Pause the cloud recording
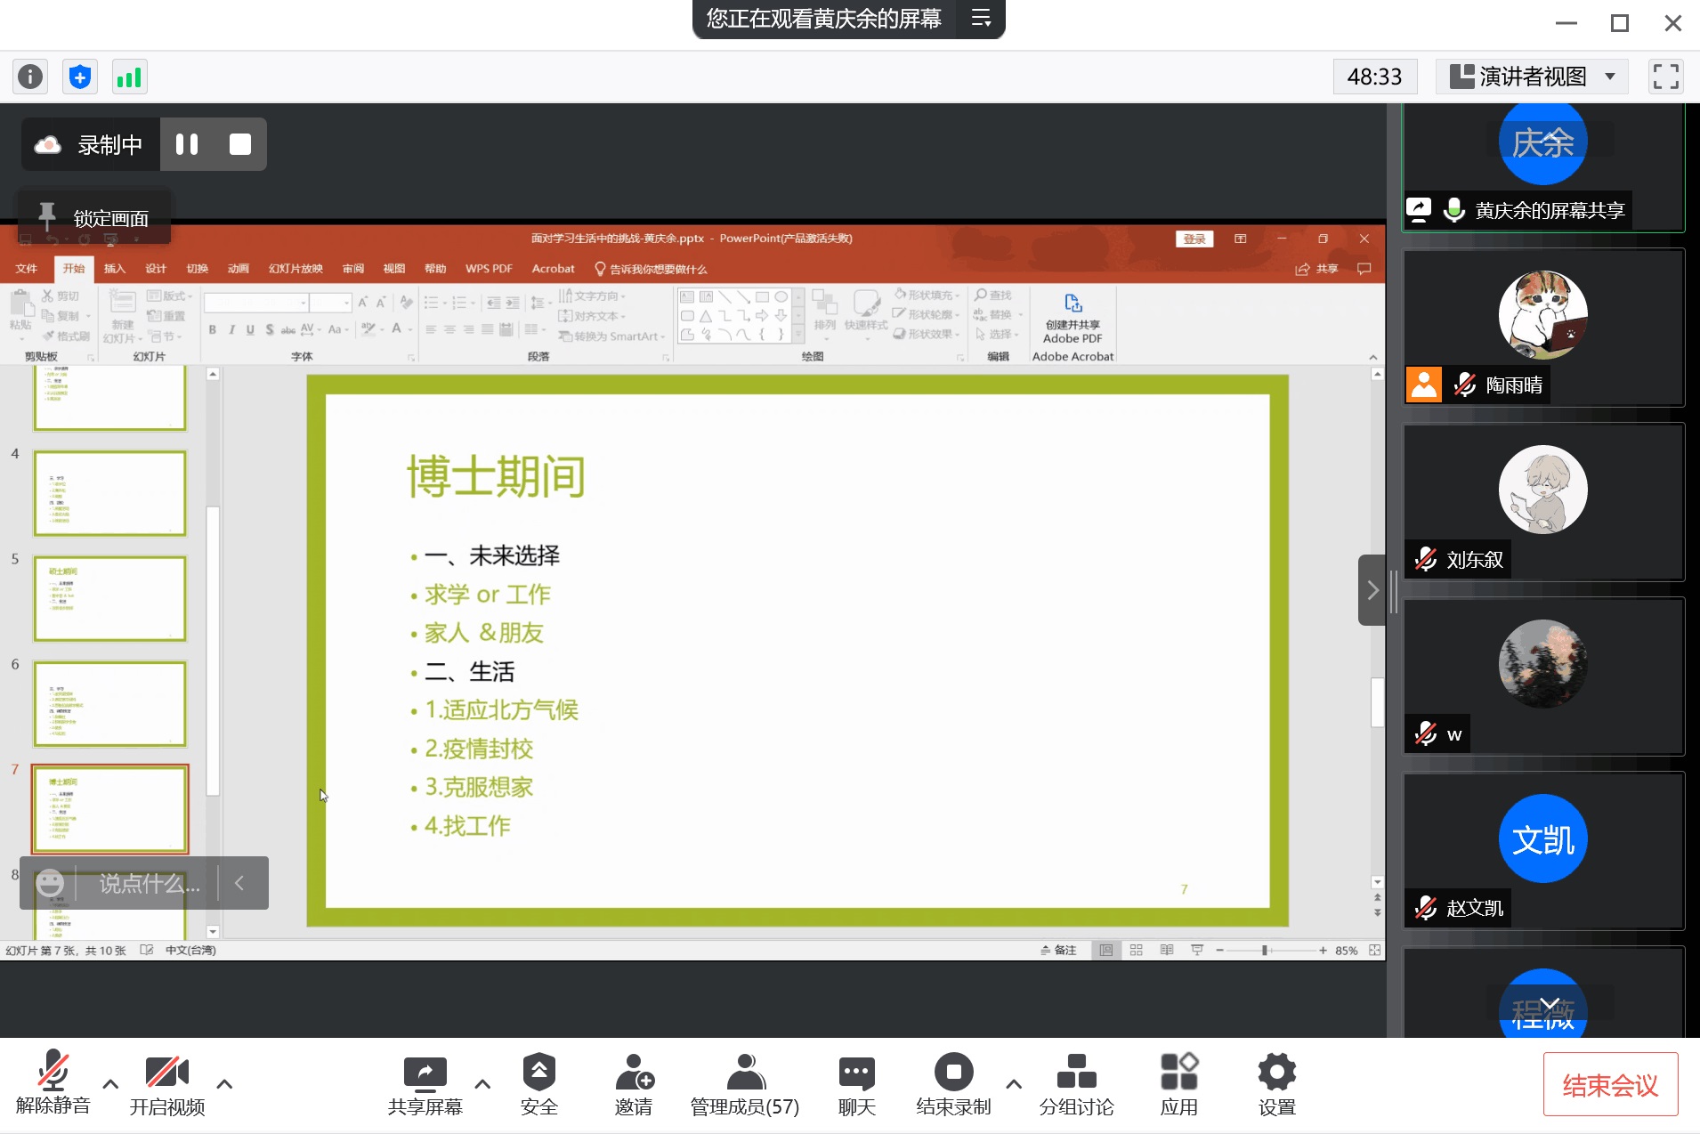Image resolution: width=1700 pixels, height=1134 pixels. (187, 144)
